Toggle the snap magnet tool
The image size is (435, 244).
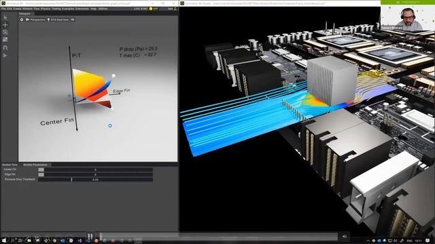point(5,47)
